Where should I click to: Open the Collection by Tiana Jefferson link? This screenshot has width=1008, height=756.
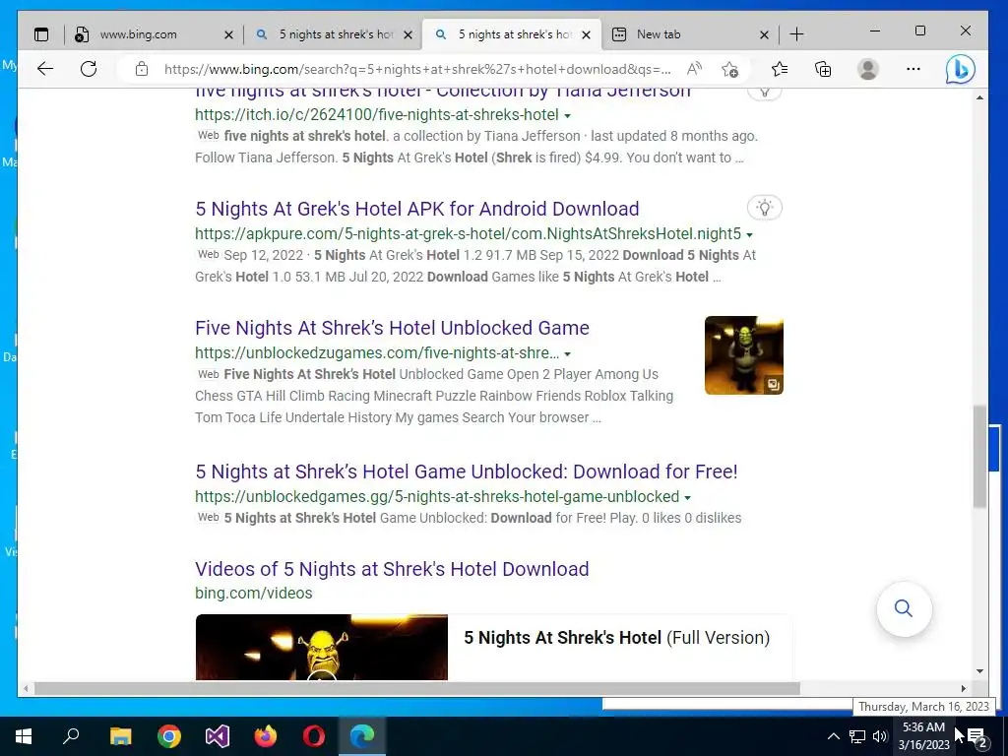coord(443,94)
